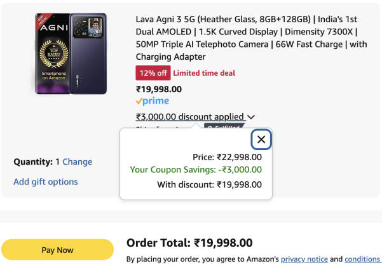Click the Price ₹22,998.00 row in popover

point(227,157)
